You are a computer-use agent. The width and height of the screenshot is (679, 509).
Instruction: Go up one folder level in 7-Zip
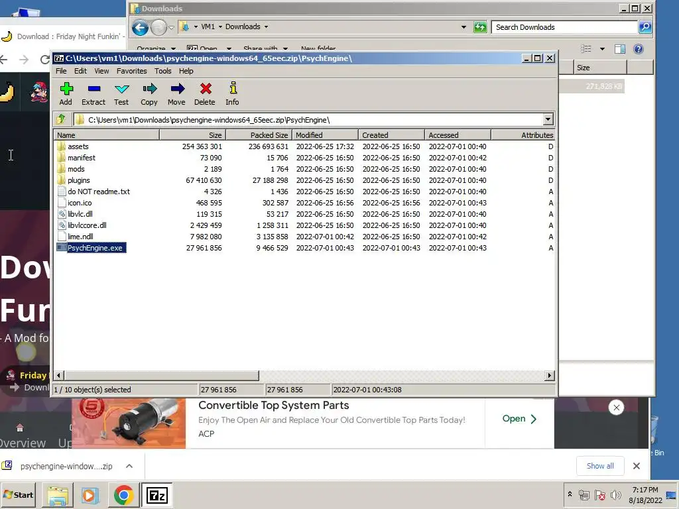click(x=61, y=119)
